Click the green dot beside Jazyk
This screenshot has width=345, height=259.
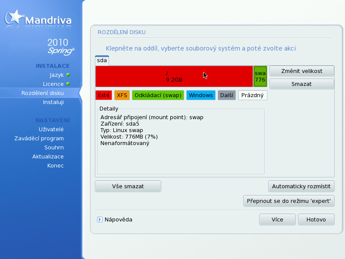68,75
